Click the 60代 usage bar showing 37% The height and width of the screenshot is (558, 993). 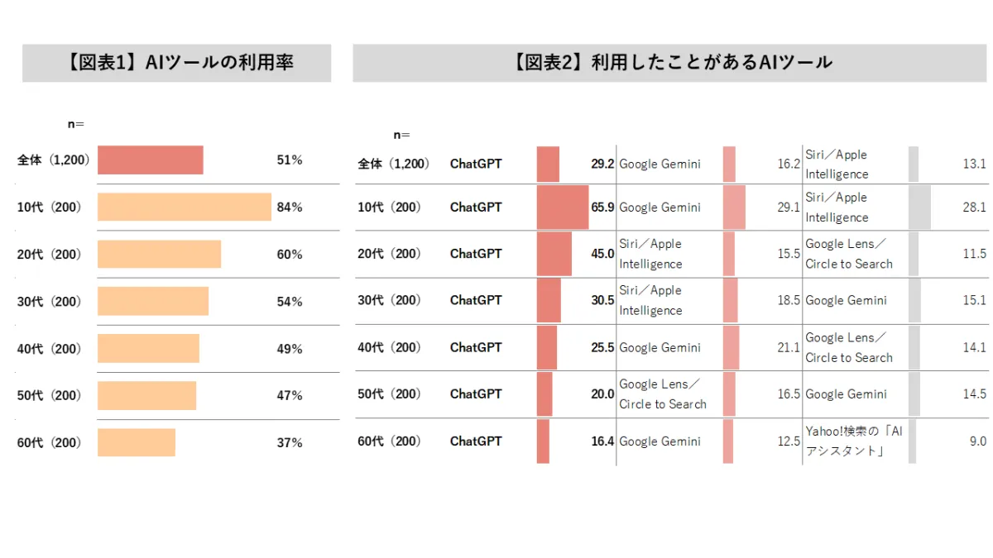click(136, 442)
